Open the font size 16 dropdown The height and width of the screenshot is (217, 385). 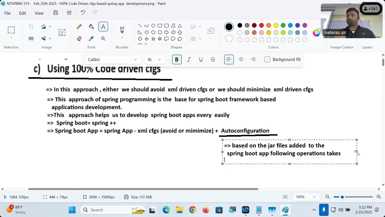[x=154, y=60]
